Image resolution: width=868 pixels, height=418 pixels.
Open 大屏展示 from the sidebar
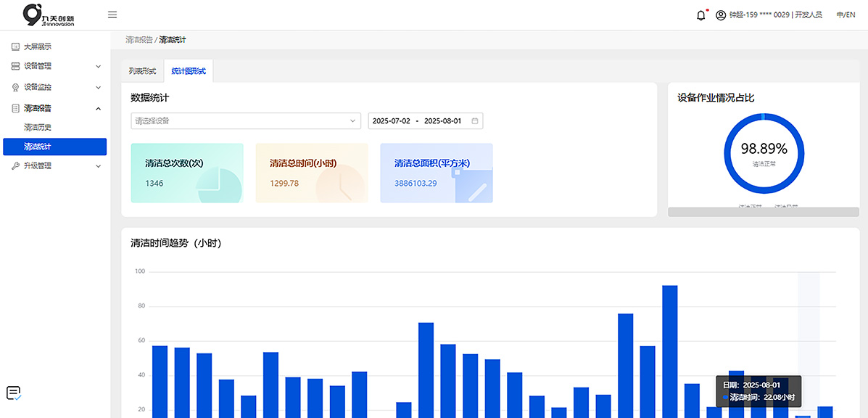[37, 46]
